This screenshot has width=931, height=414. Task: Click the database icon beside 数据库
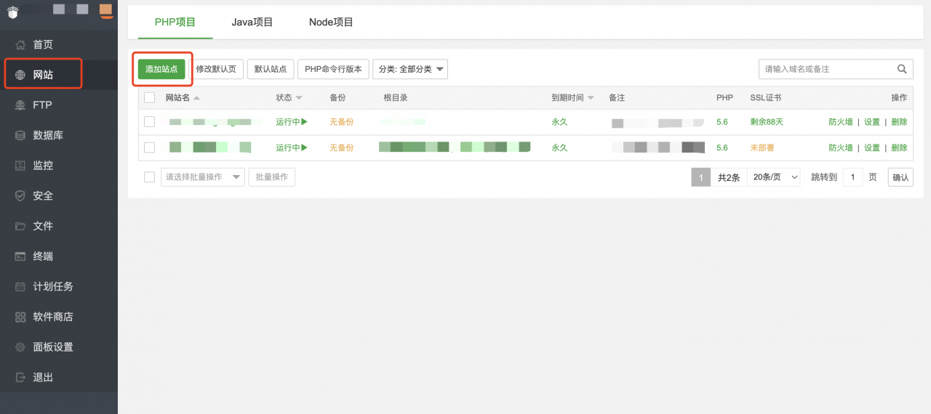coord(20,135)
